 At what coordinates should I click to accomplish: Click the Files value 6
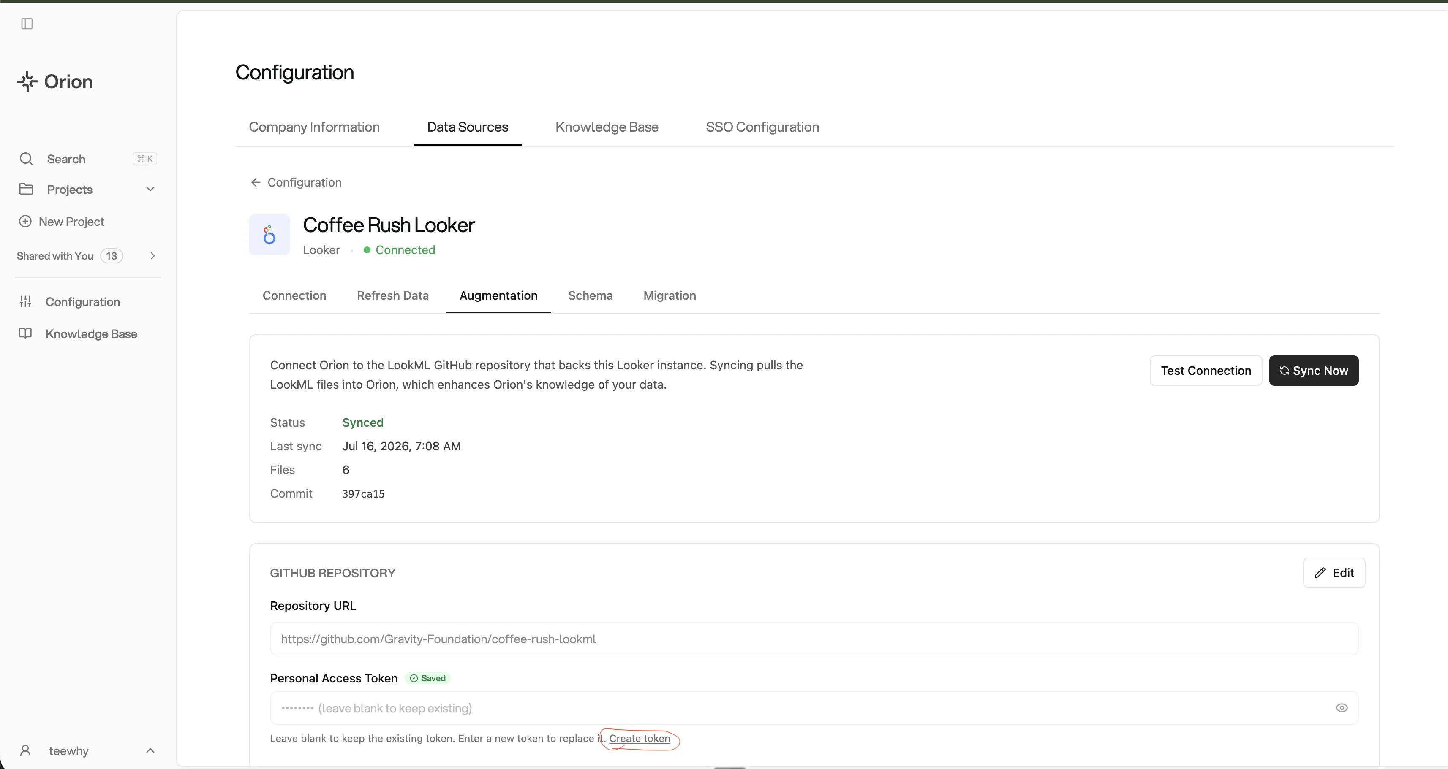pyautogui.click(x=346, y=470)
